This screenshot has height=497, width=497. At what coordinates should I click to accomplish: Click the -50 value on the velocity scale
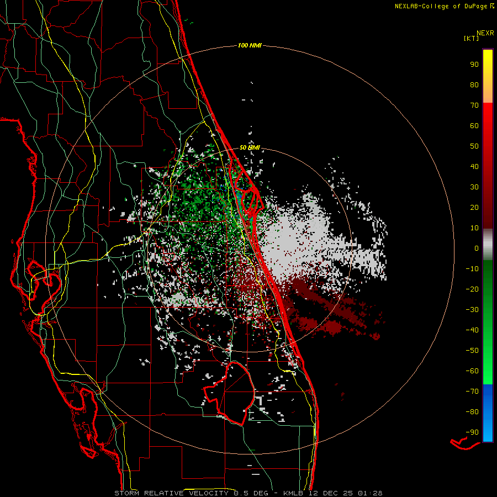[472, 351]
